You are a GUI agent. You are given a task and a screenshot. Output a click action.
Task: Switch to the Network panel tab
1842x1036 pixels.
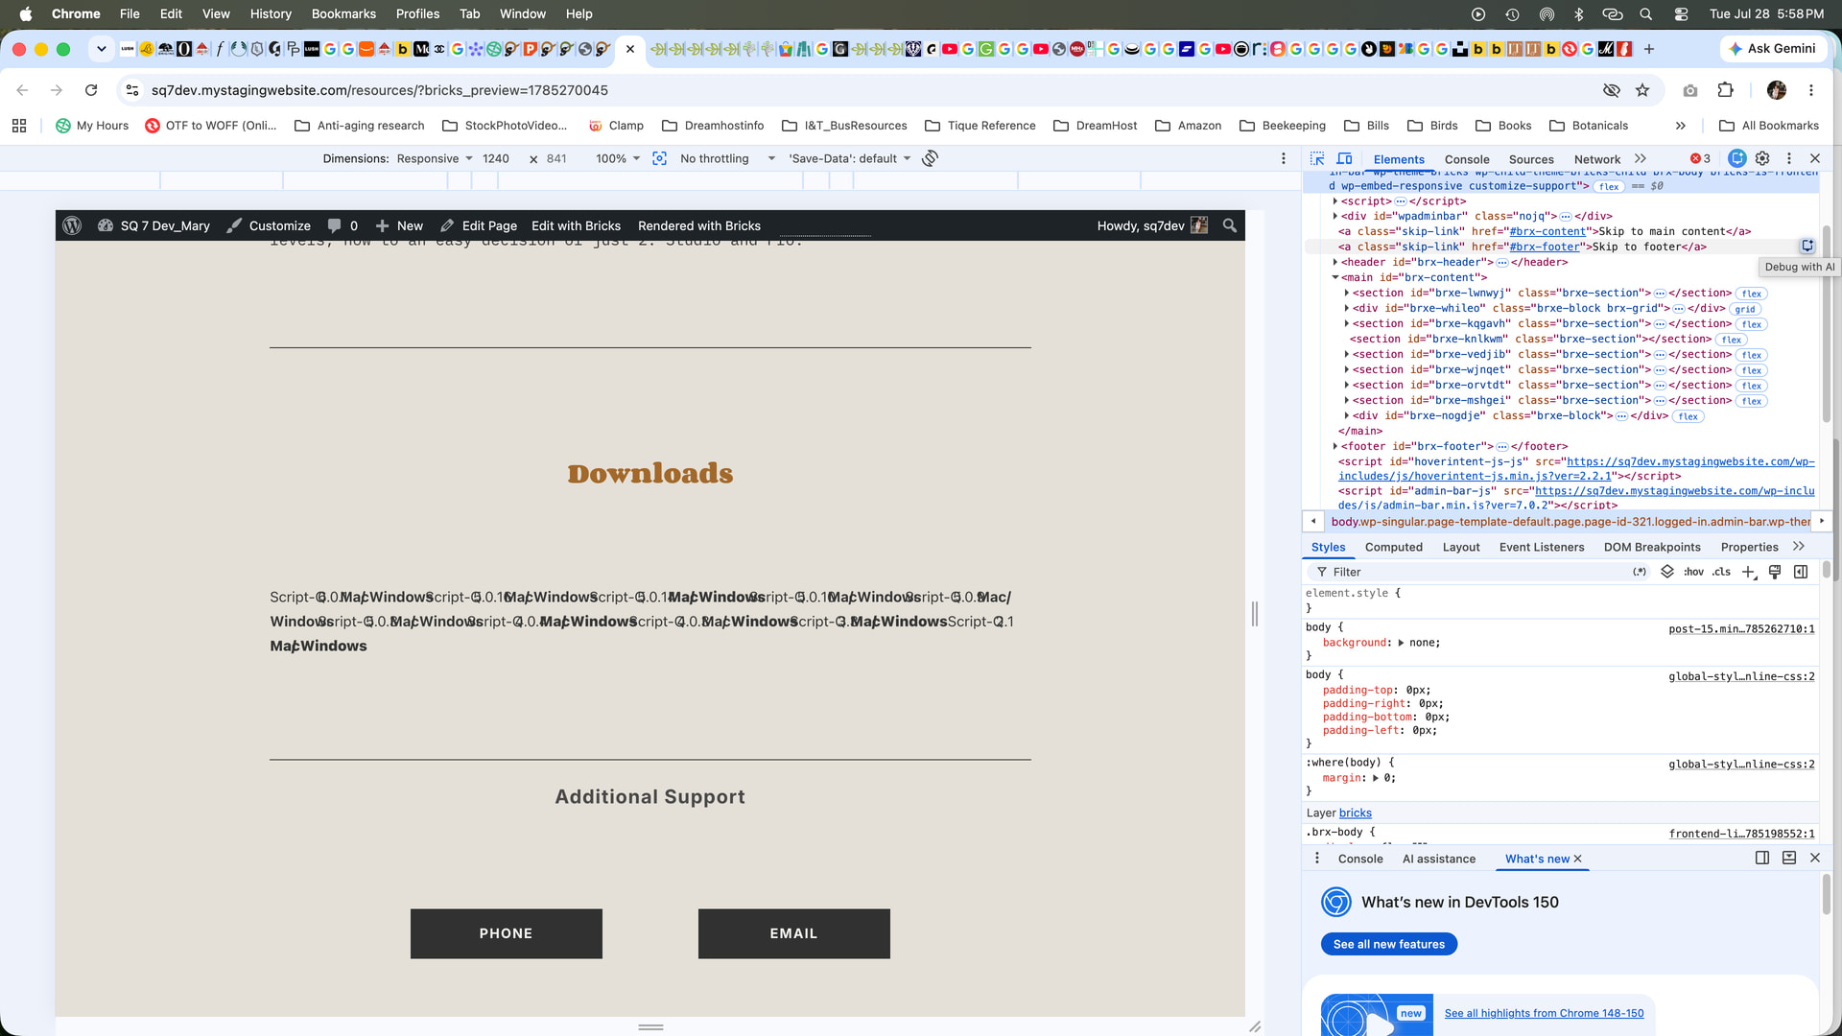click(1597, 159)
